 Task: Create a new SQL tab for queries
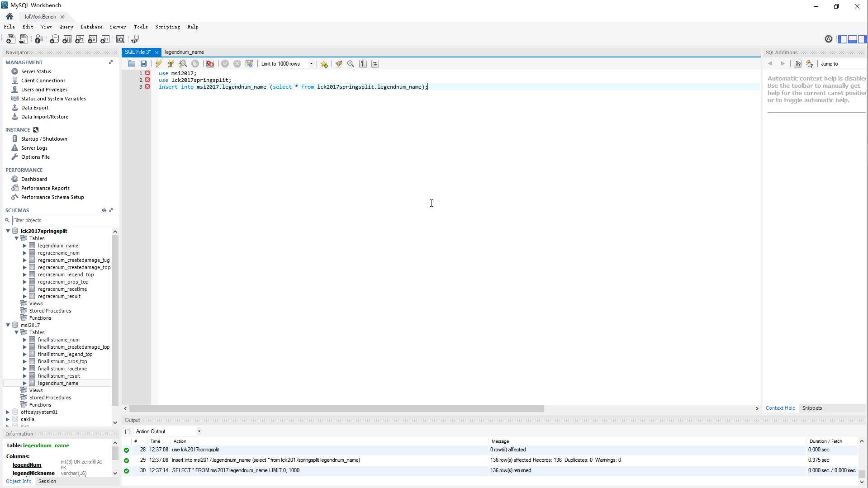(10, 39)
